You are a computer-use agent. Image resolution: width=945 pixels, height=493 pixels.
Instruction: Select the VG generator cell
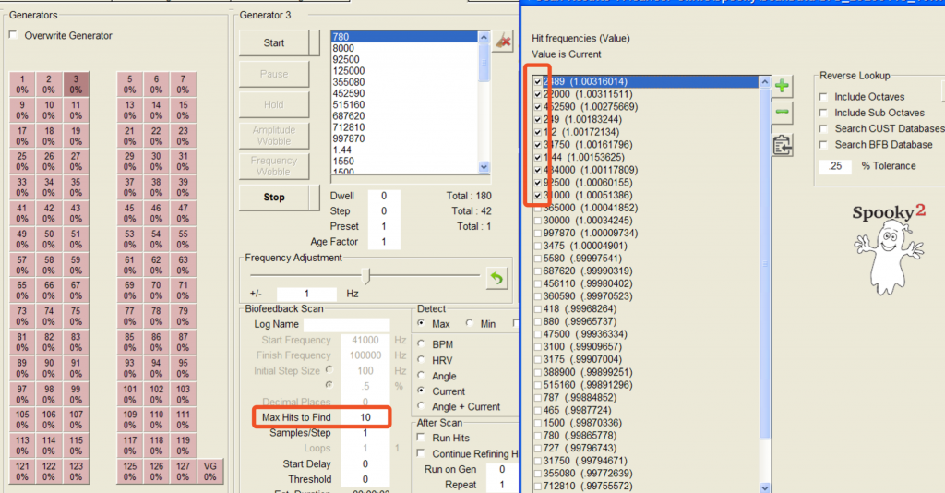(209, 471)
